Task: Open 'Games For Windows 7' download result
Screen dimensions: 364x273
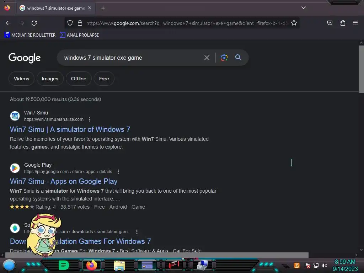Action: click(x=80, y=241)
